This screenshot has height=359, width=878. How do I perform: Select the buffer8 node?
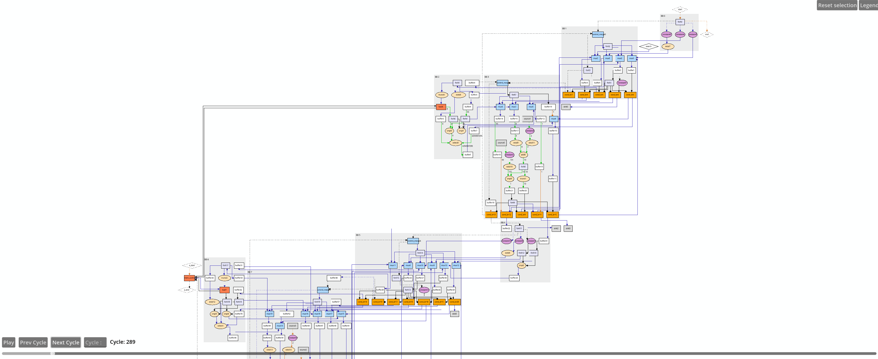(x=472, y=83)
